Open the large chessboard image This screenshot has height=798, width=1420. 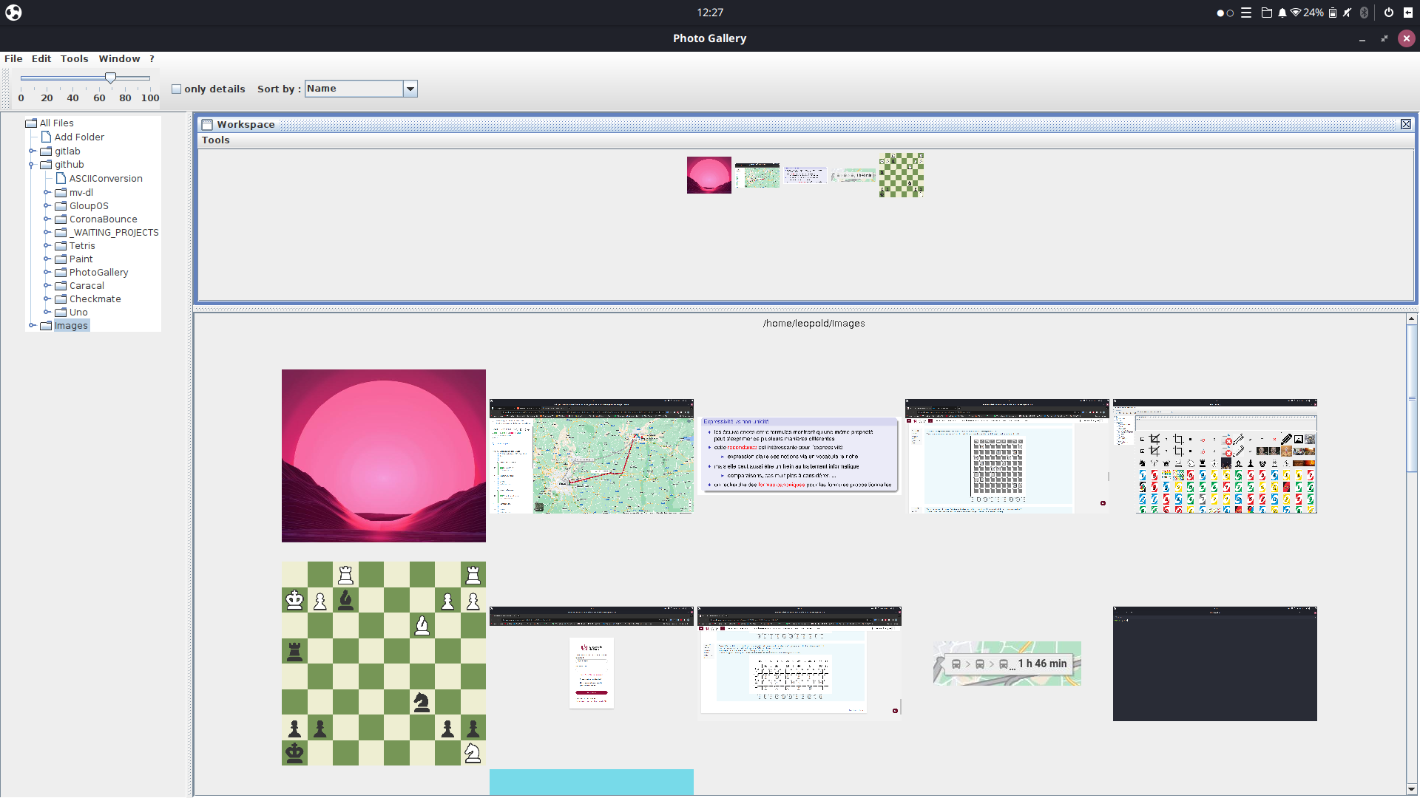pos(384,664)
